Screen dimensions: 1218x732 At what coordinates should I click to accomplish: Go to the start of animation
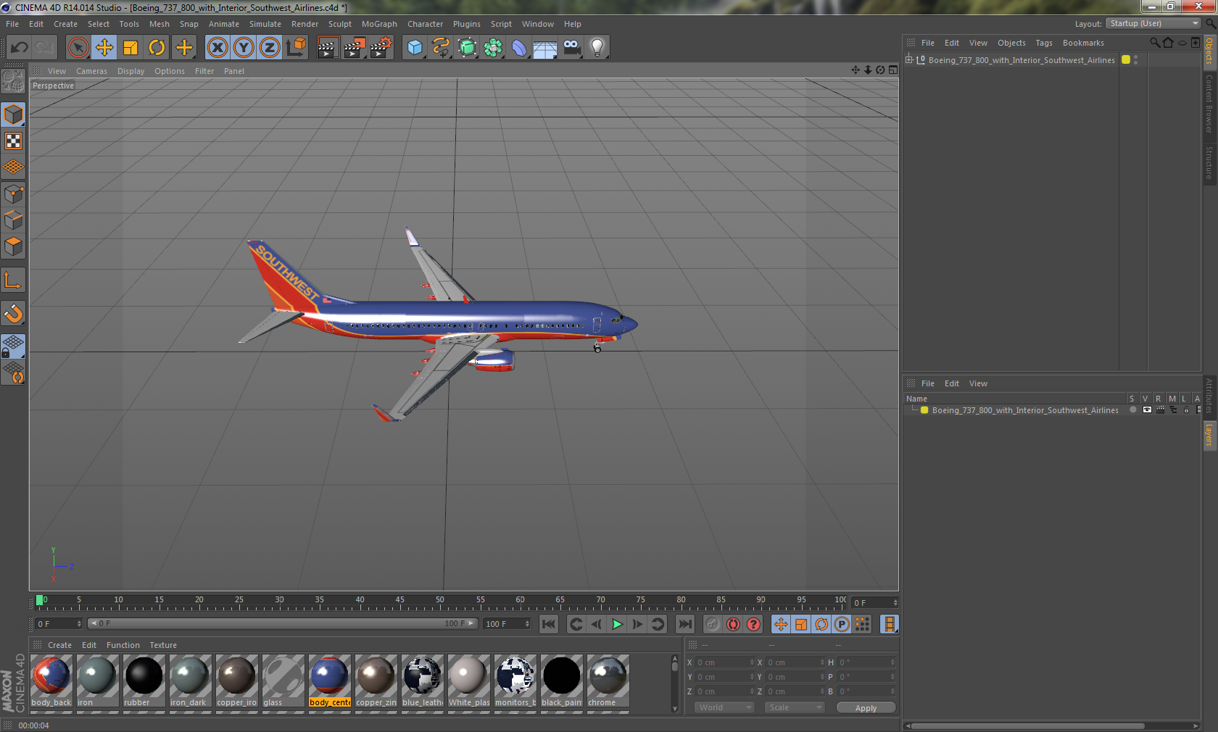click(549, 624)
